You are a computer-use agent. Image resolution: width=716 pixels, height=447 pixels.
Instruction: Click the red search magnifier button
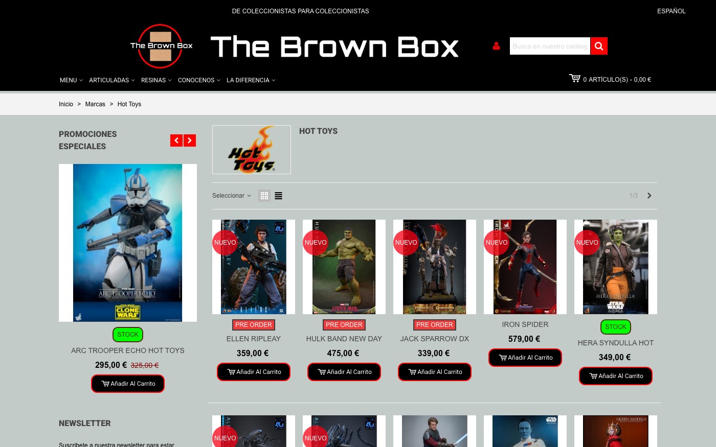pos(599,46)
